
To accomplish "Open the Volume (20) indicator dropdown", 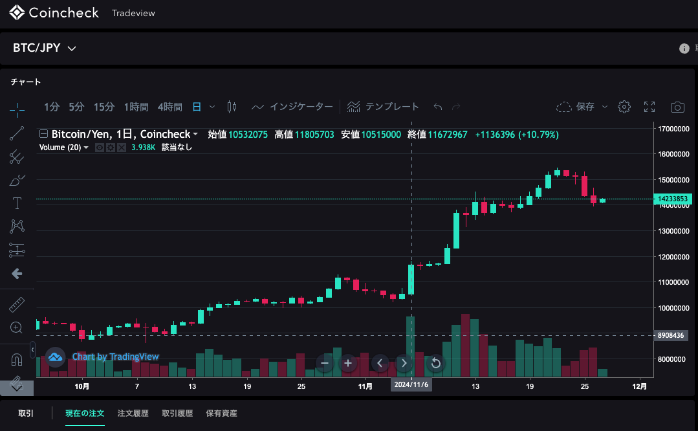I will point(86,148).
